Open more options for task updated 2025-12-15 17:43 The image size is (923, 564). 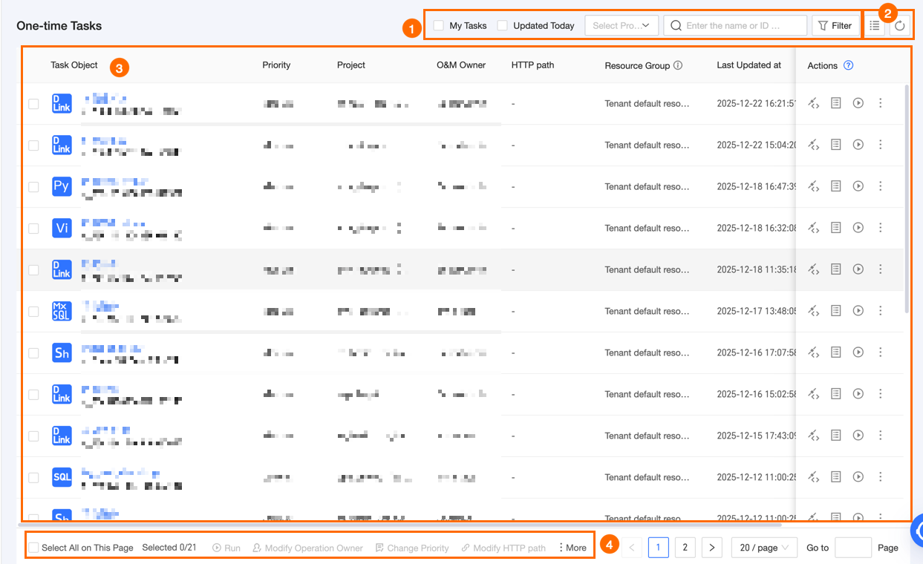(881, 436)
